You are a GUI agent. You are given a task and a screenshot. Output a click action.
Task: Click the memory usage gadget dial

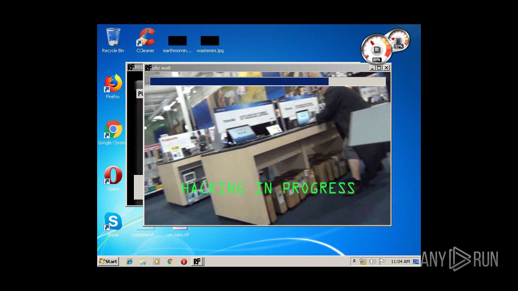pyautogui.click(x=399, y=40)
